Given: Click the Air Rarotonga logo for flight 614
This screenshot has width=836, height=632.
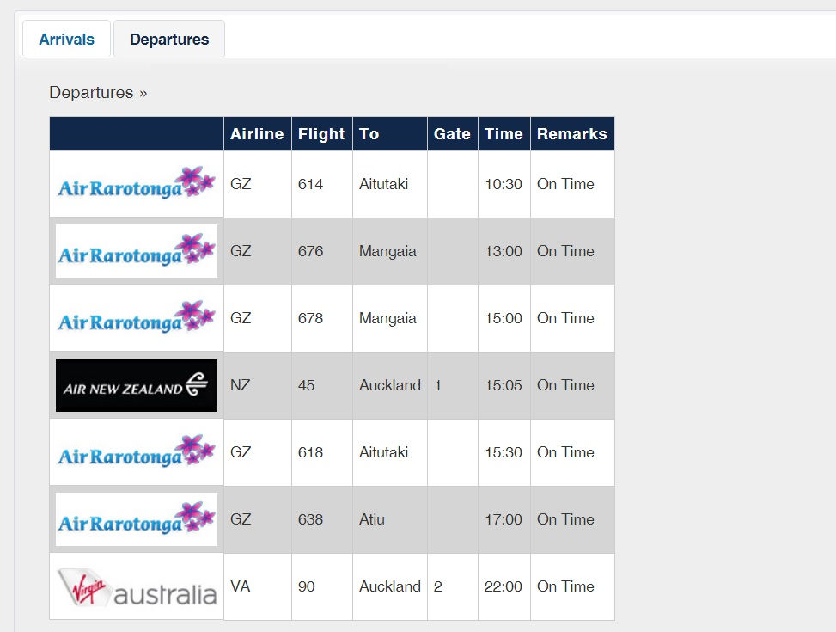Looking at the screenshot, I should (x=136, y=184).
